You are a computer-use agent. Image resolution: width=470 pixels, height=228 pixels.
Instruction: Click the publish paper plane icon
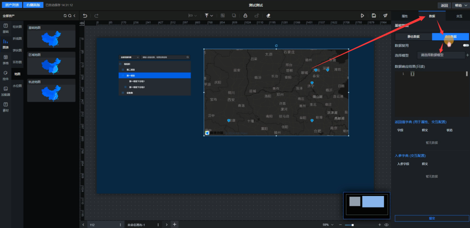(x=385, y=16)
